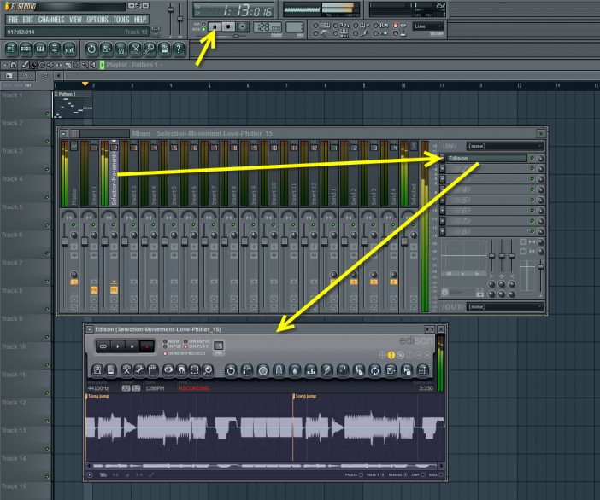Click the main toolbar magnifier icon
Screen dimensions: 600x500
(x=150, y=49)
